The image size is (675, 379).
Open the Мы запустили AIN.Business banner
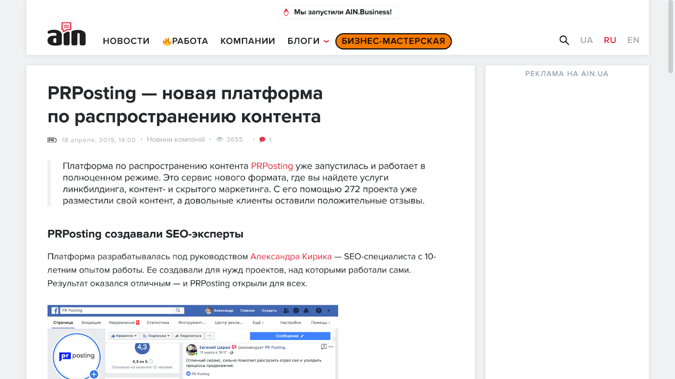[x=337, y=12]
